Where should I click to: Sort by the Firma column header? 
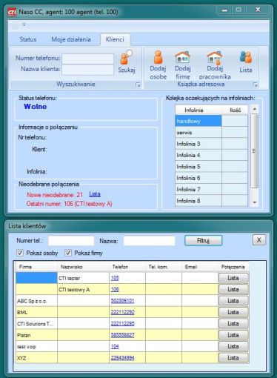click(x=36, y=267)
